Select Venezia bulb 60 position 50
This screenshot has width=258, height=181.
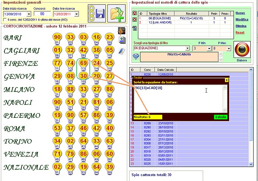point(109,155)
